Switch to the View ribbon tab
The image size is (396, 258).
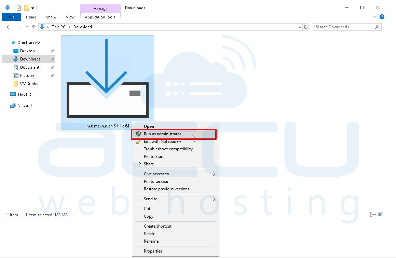pos(70,17)
